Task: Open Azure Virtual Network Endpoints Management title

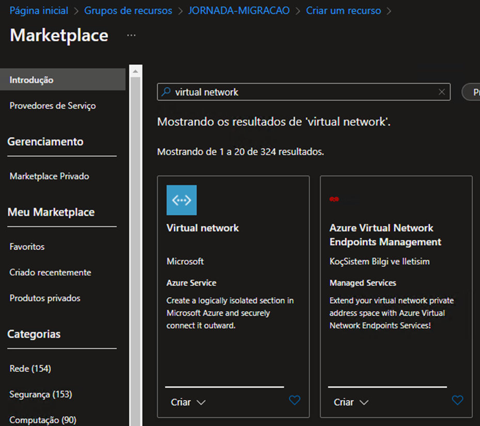Action: point(385,235)
